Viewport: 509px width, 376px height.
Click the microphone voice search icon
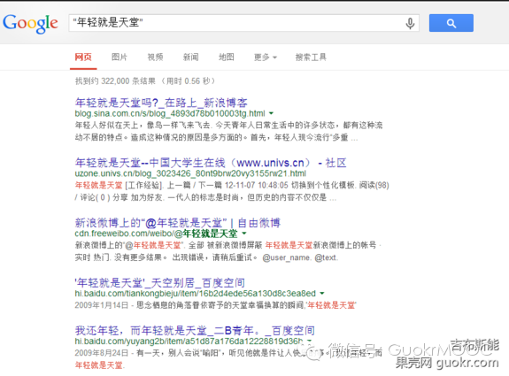click(x=410, y=23)
